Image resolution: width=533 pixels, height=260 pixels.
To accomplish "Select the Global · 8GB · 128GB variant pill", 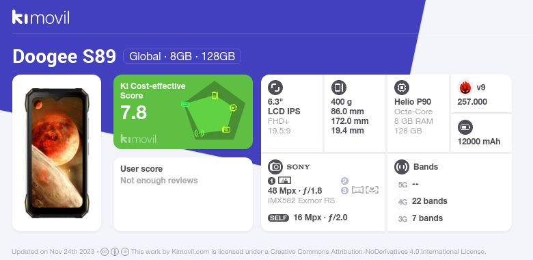I will tap(182, 56).
